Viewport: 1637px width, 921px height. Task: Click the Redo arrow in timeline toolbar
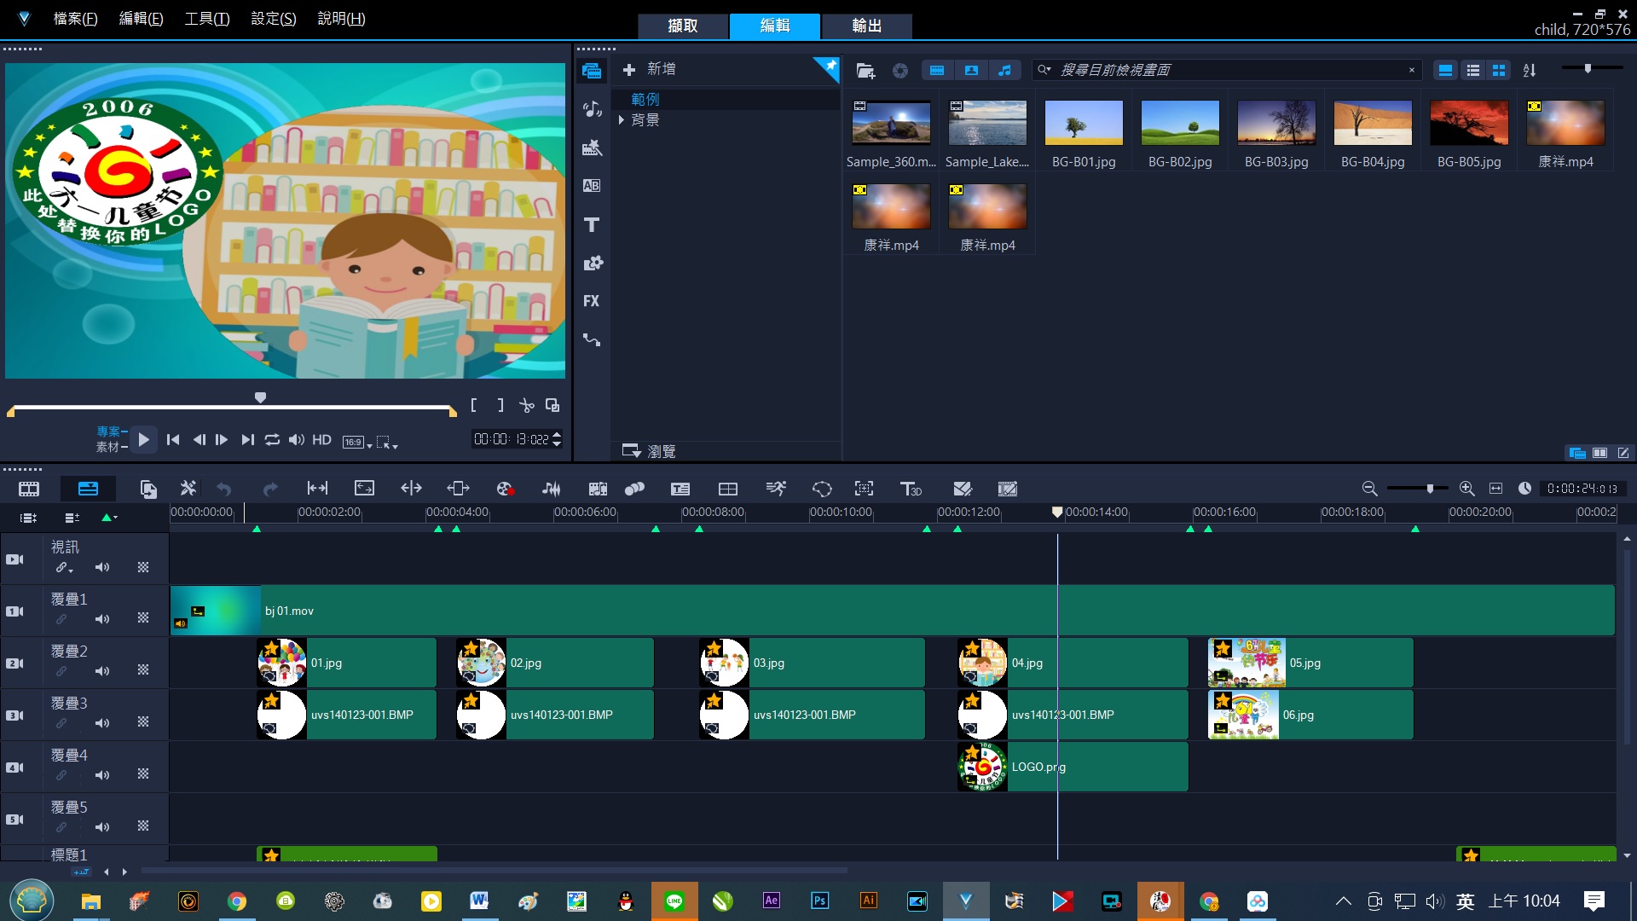click(x=270, y=489)
